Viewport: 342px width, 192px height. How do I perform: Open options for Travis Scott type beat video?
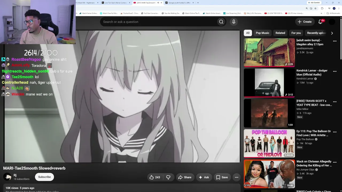[x=335, y=102]
